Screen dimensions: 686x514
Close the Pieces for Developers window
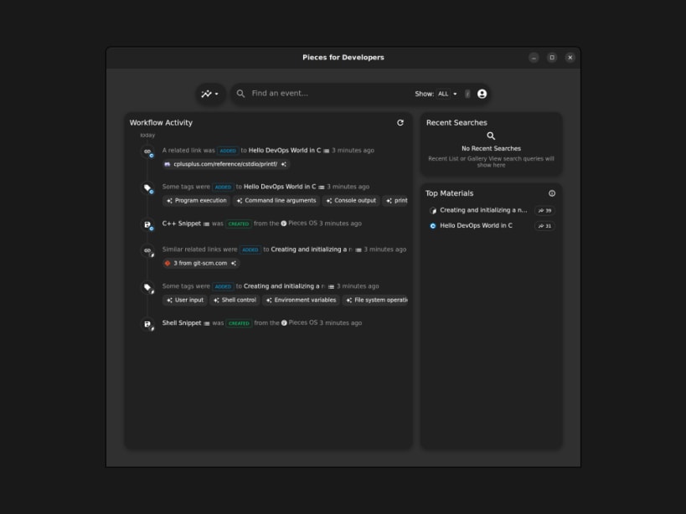click(570, 57)
